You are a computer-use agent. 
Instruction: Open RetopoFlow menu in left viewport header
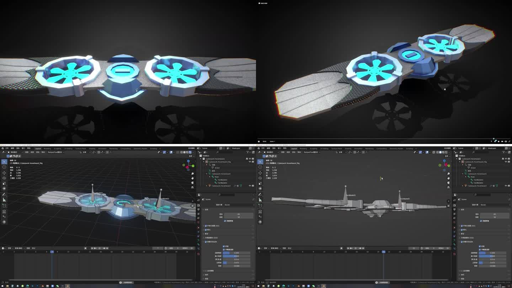coord(56,152)
